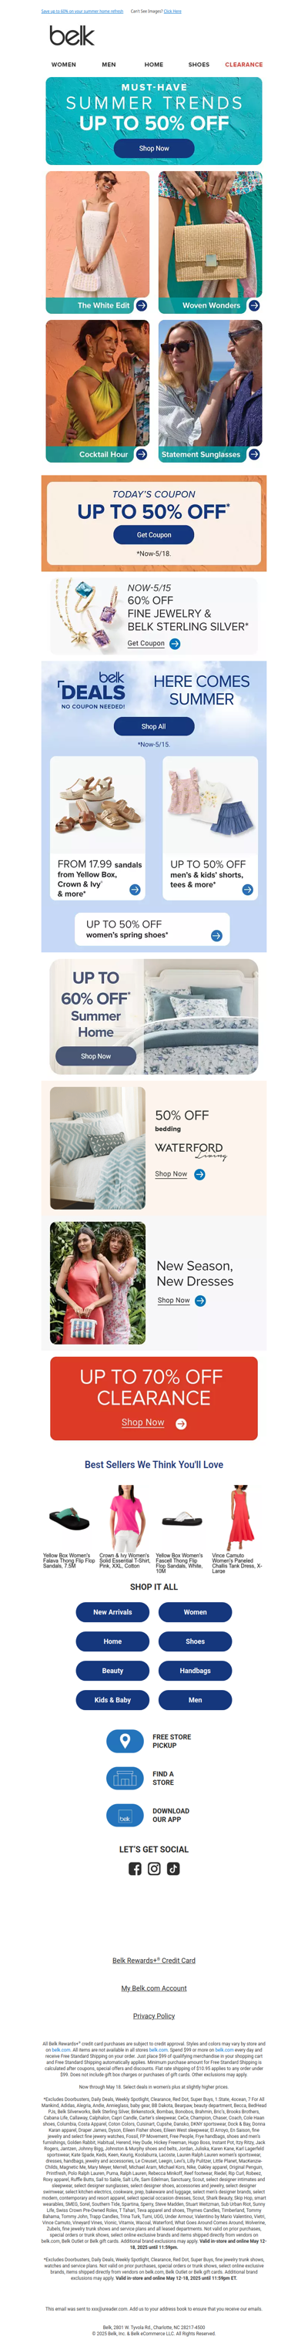The width and height of the screenshot is (308, 2343).
Task: Open the WOMEN navigation menu item
Action: pyautogui.click(x=64, y=65)
